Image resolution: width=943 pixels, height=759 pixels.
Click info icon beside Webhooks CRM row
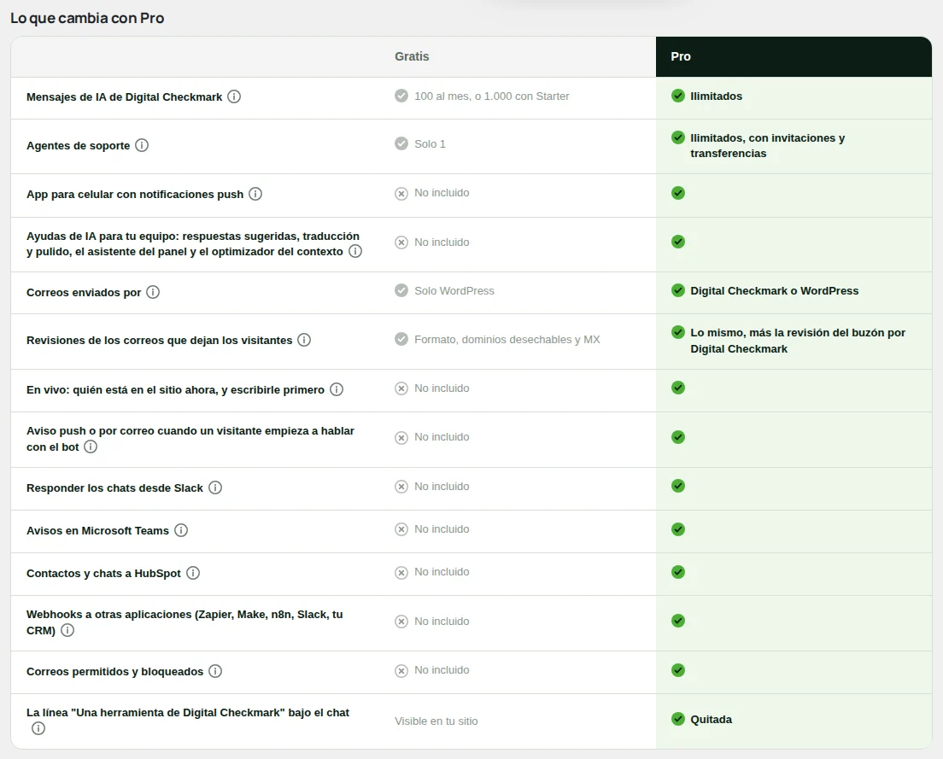67,630
